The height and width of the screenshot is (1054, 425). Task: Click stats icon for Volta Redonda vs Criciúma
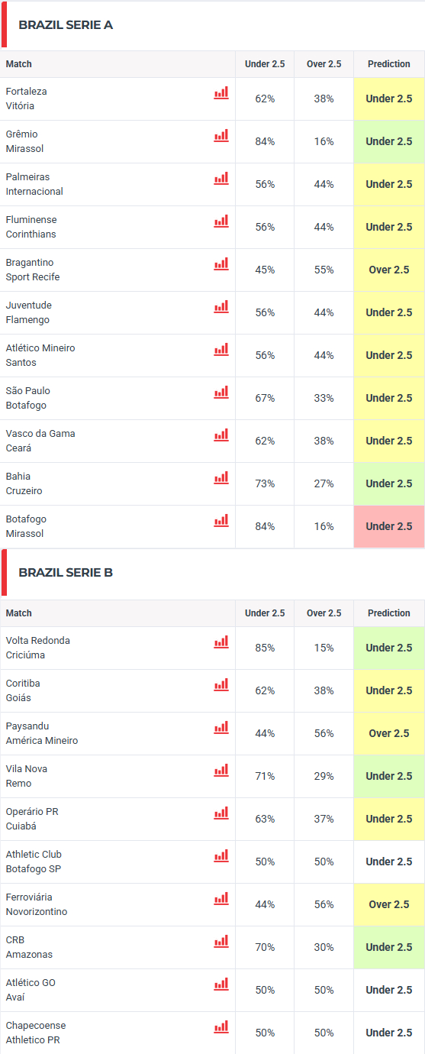[221, 642]
